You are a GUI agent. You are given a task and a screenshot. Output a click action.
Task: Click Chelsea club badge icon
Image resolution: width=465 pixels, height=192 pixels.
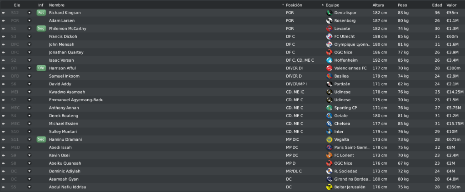329,123
